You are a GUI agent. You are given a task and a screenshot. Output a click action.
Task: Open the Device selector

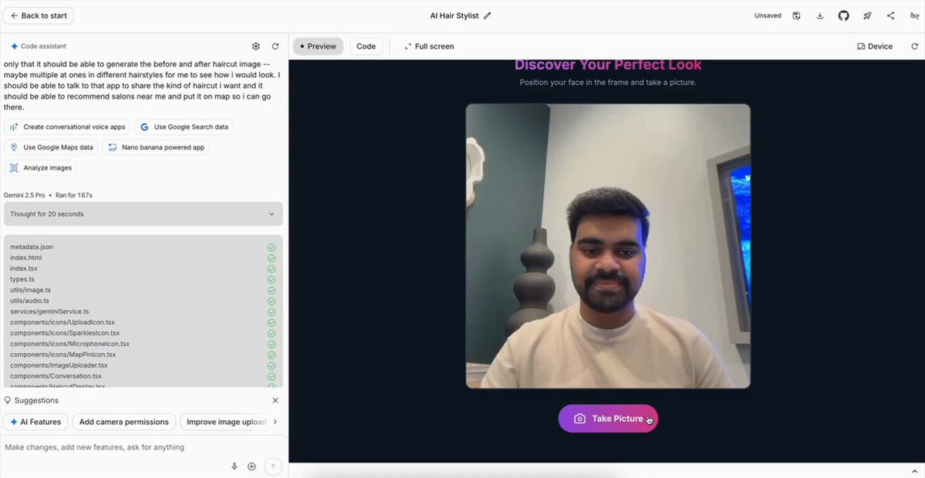(874, 46)
